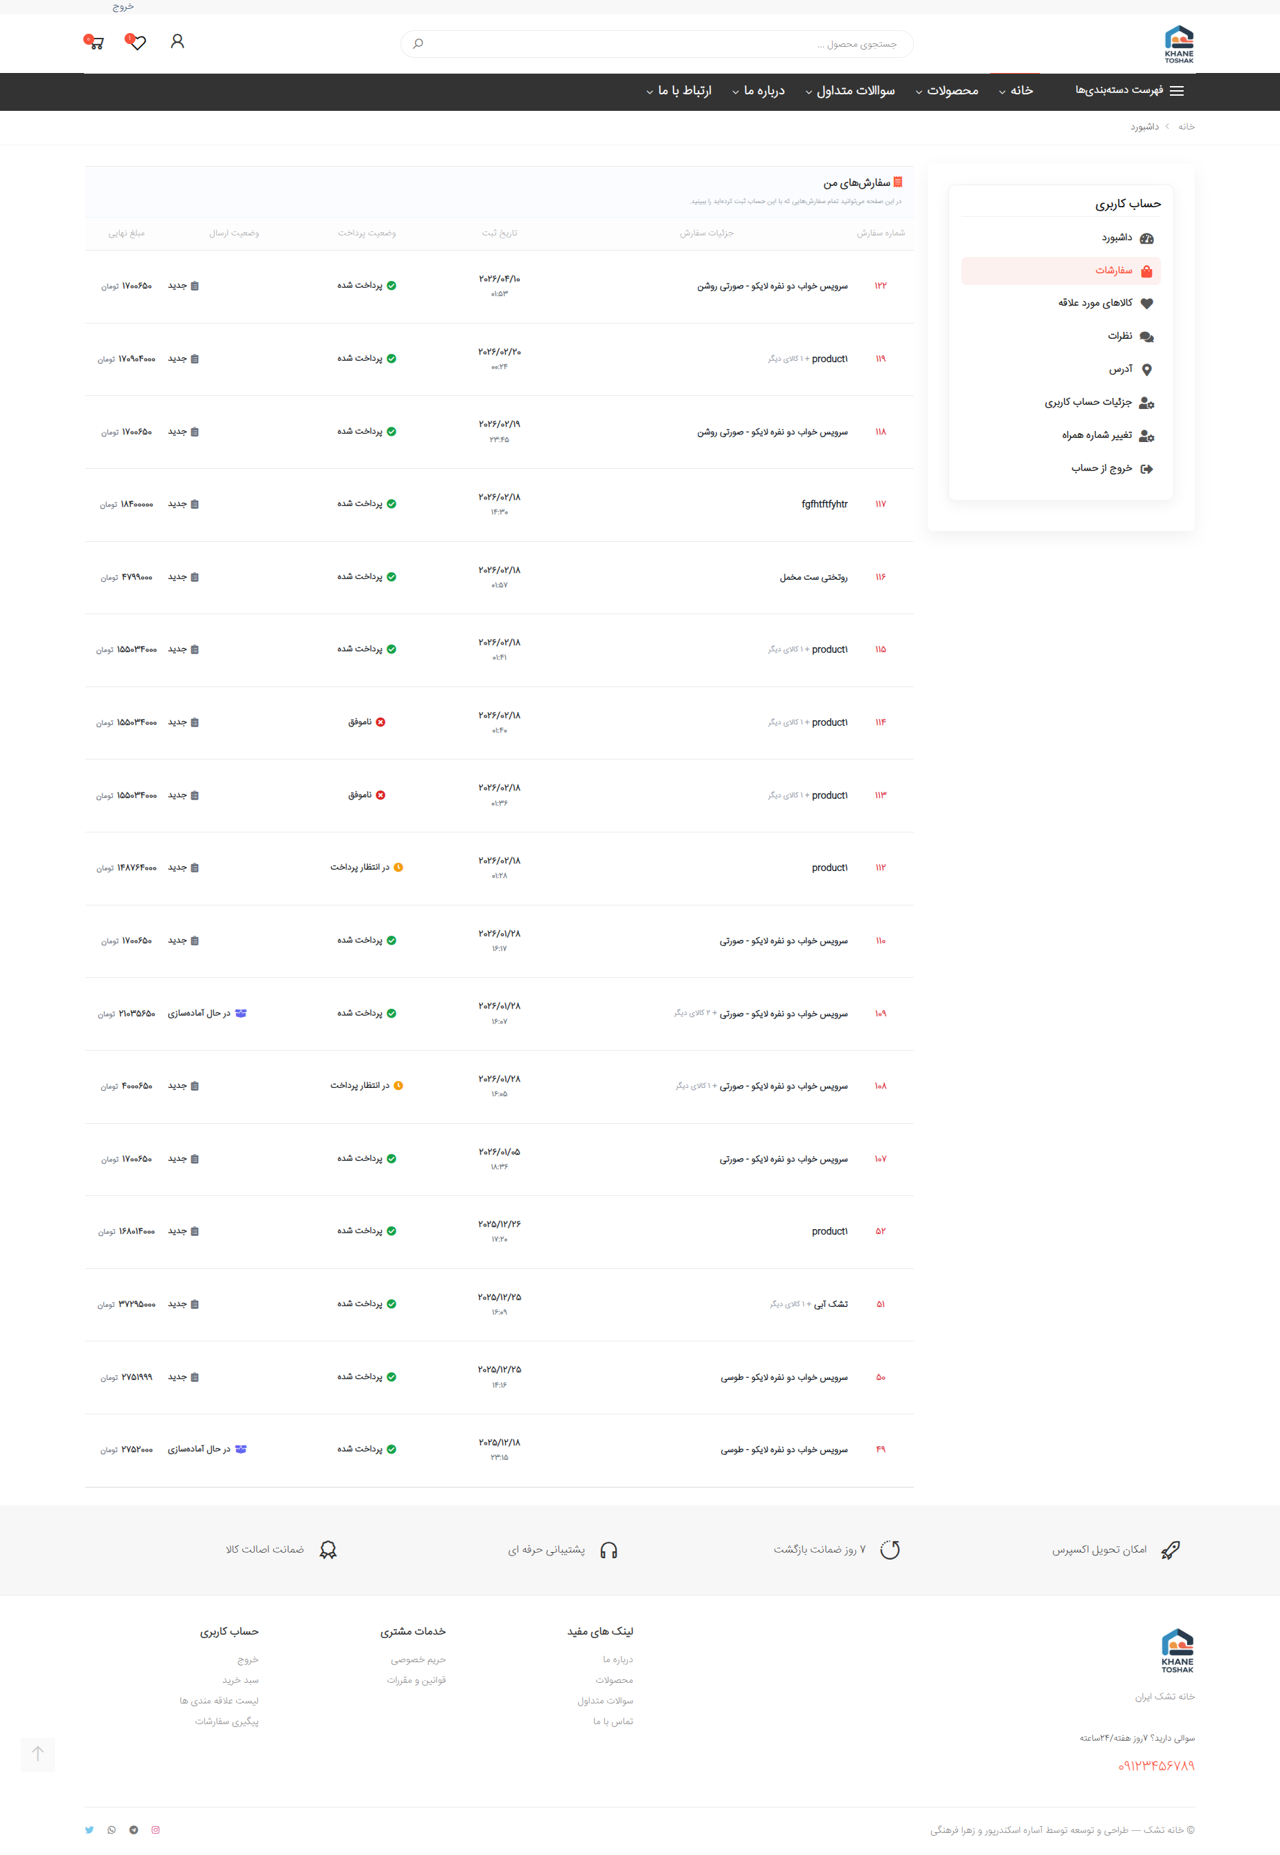Expand the ارتباط با ما navigation dropdown
The width and height of the screenshot is (1280, 1855).
click(679, 91)
